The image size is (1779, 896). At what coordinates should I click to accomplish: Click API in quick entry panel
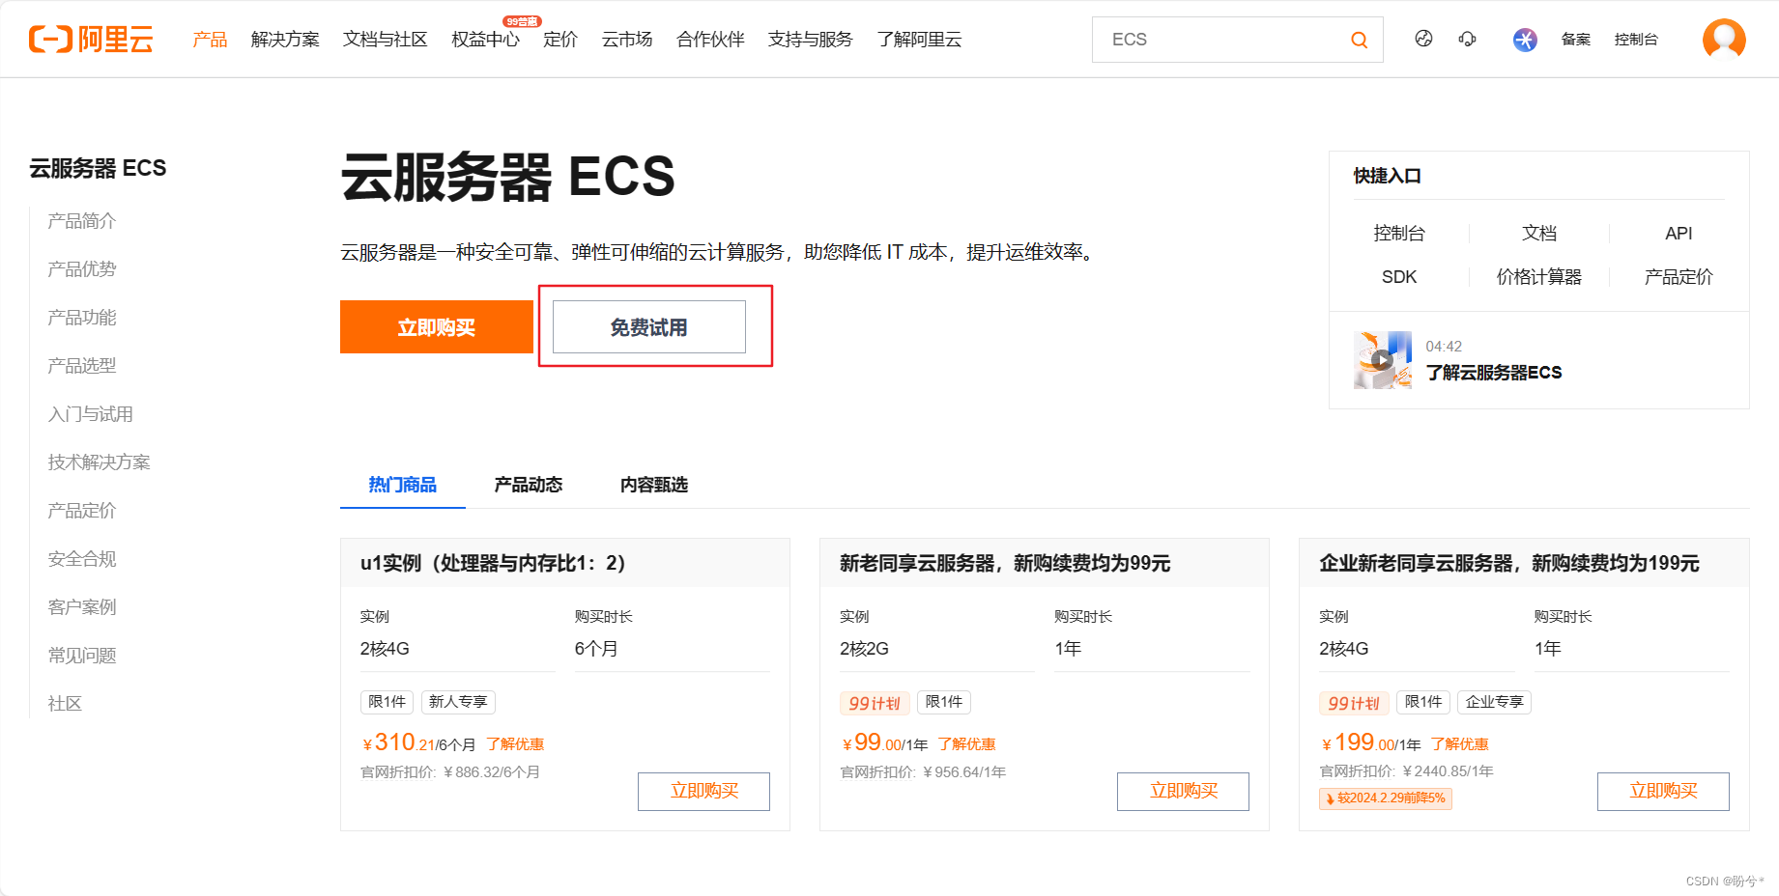tap(1679, 234)
